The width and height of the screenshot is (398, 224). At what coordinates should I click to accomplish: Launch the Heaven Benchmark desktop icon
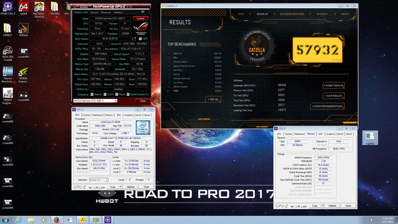point(7,75)
